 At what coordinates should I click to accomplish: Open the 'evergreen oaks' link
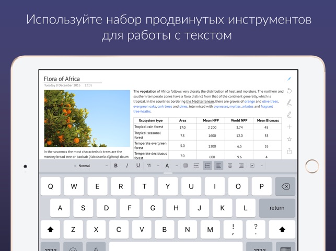[x=145, y=106]
